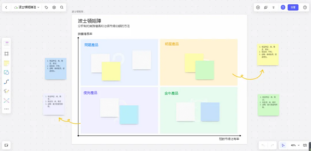Image resolution: width=311 pixels, height=151 pixels.
Task: Select cyan sticky note in 瘦狗產品 quadrant
Action: pos(129,115)
